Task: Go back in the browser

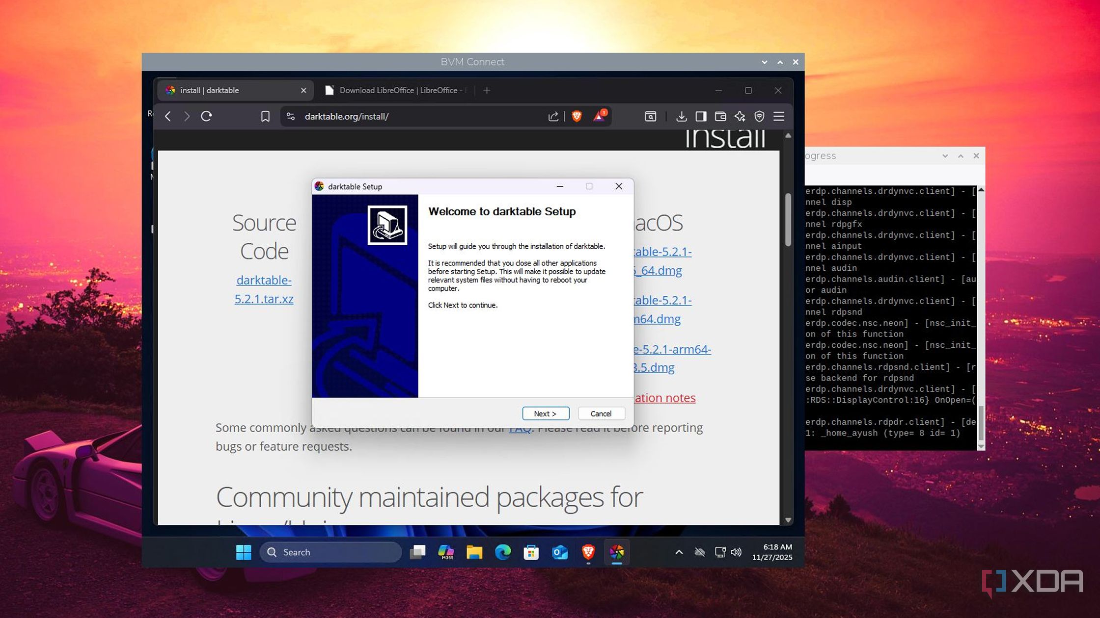Action: (168, 116)
